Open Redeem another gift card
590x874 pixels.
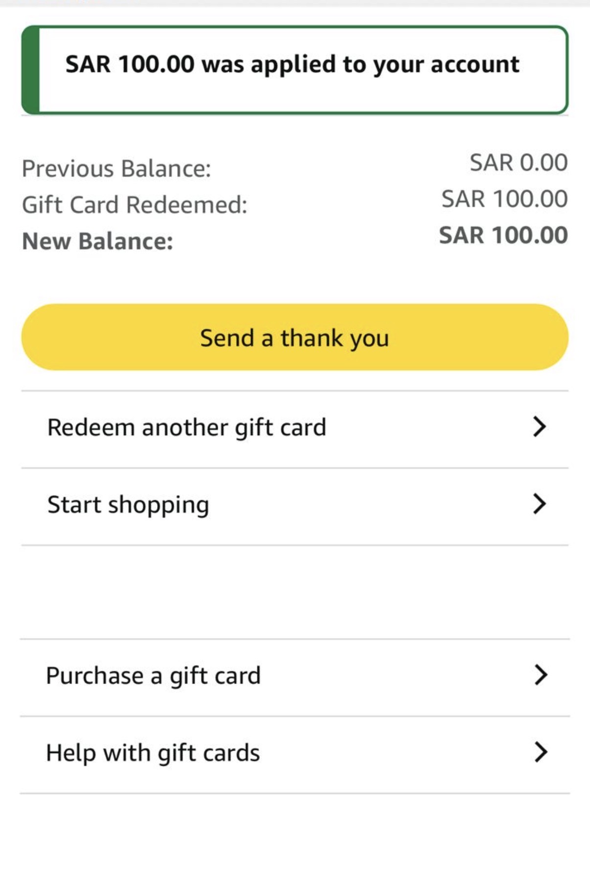click(186, 428)
